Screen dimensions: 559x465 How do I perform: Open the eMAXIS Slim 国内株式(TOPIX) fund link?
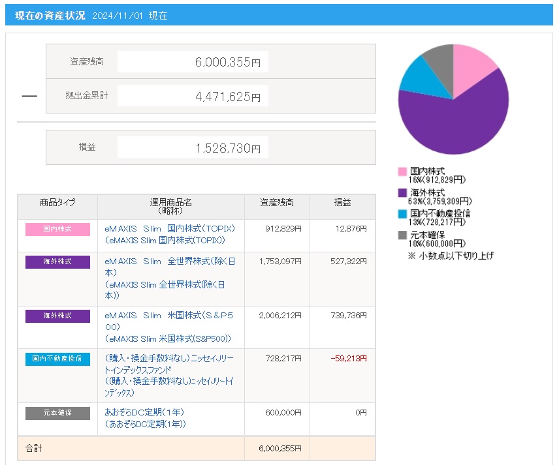tap(170, 229)
